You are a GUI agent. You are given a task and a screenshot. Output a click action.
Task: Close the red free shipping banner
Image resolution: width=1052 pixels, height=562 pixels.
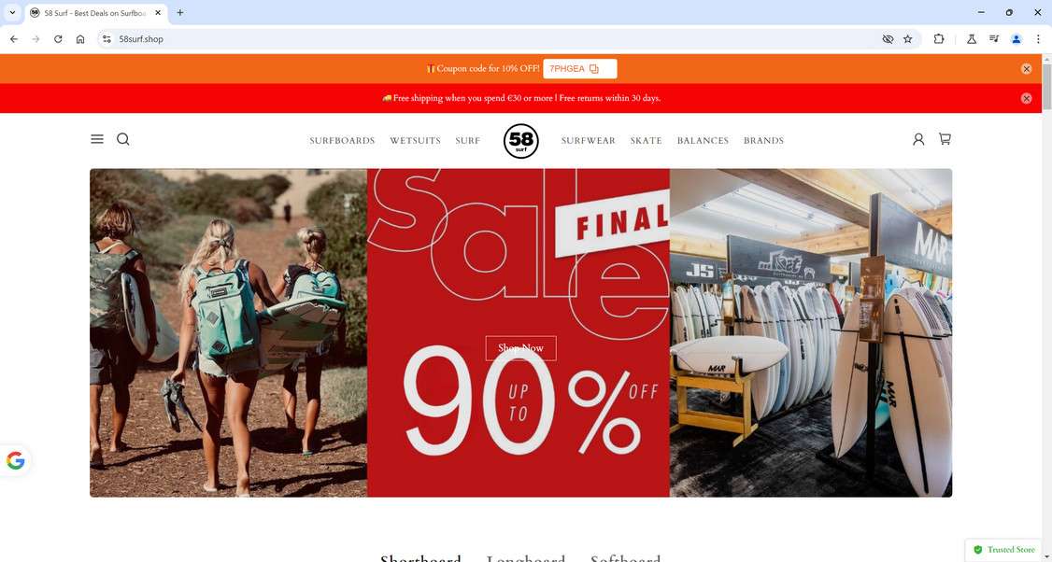click(1026, 99)
